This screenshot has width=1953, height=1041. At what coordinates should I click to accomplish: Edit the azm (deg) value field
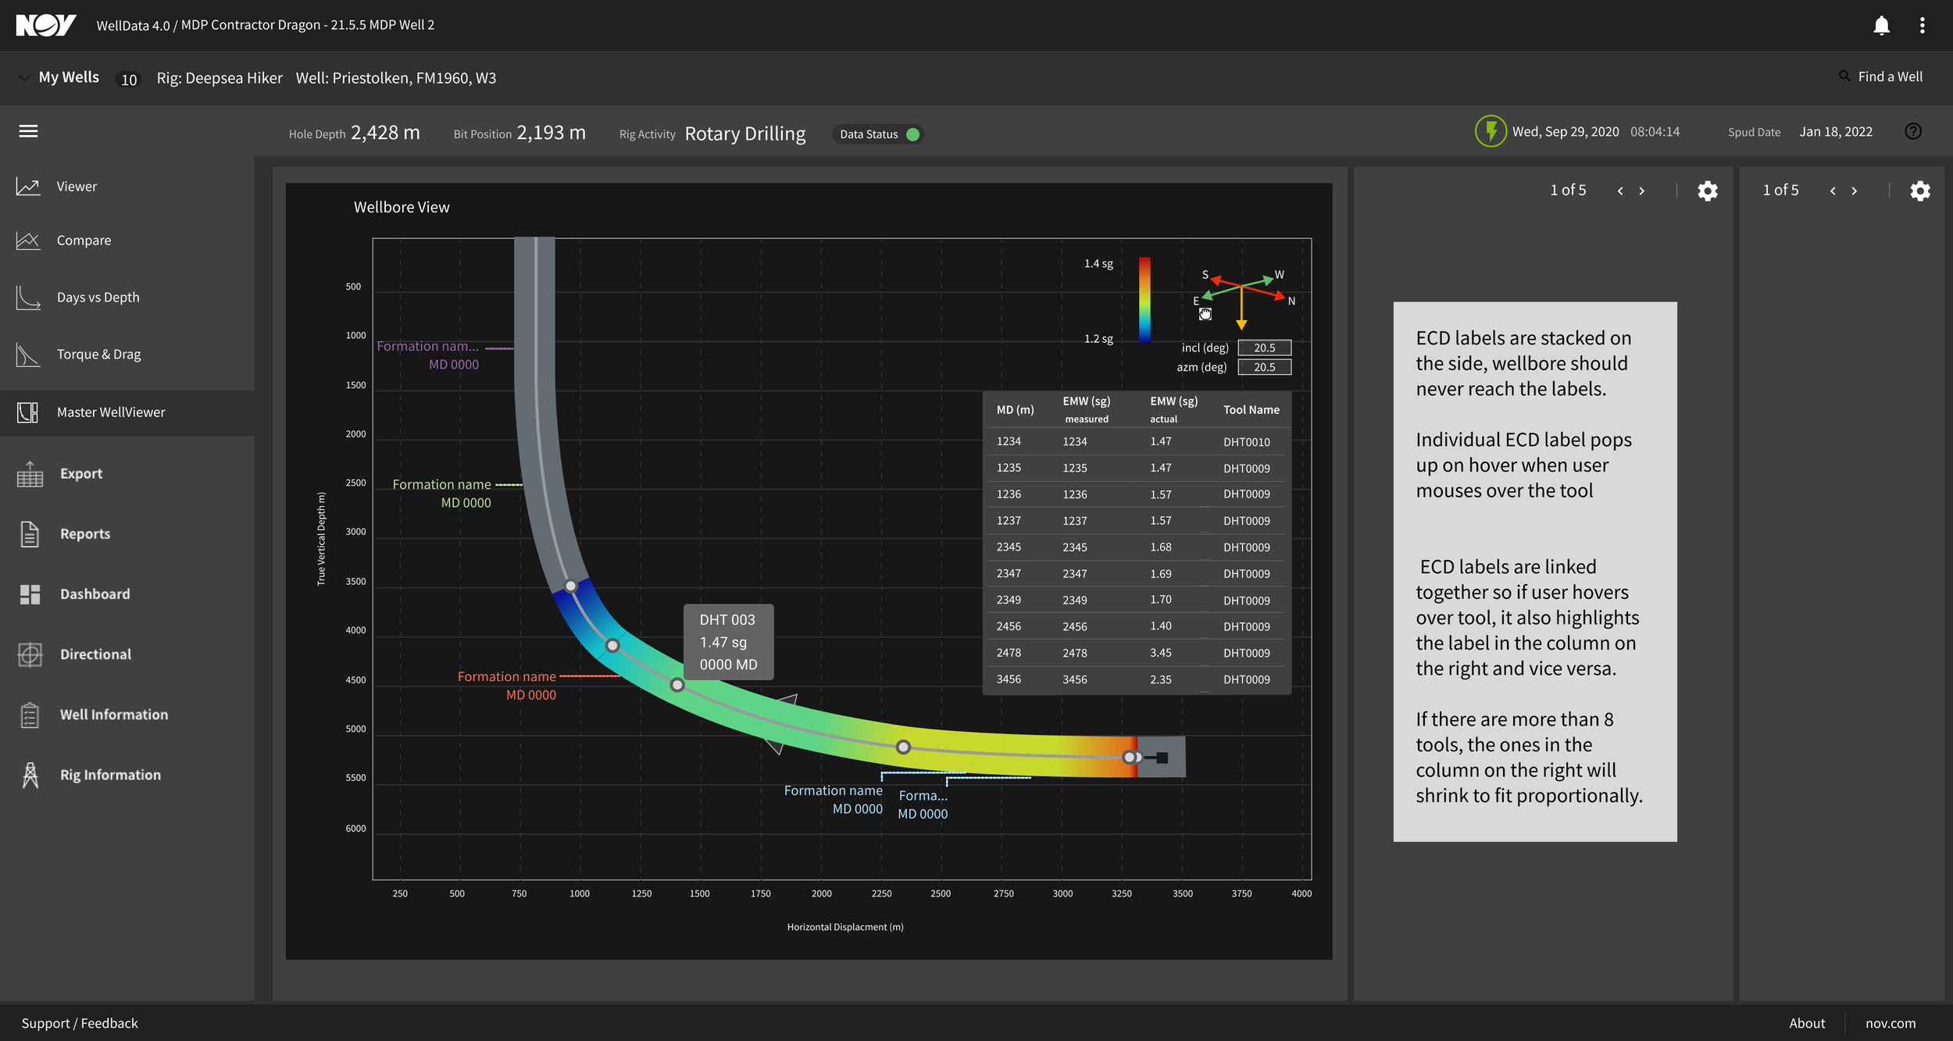tap(1265, 367)
